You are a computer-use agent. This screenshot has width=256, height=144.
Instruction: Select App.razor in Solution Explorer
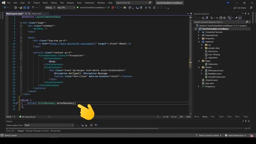pyautogui.click(x=210, y=84)
